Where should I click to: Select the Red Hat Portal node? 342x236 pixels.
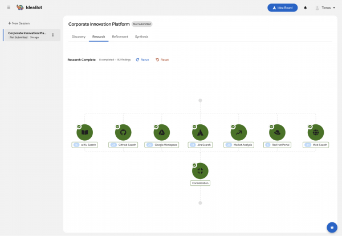[277, 132]
